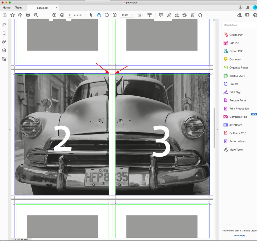The image size is (257, 241).
Task: Click the upload to cloud icon
Action: (20, 15)
